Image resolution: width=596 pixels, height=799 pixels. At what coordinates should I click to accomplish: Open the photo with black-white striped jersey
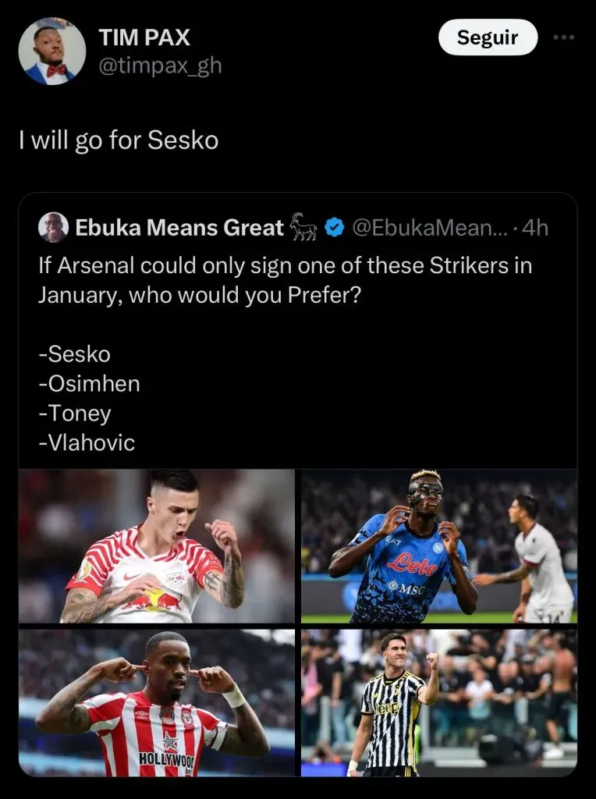point(439,703)
